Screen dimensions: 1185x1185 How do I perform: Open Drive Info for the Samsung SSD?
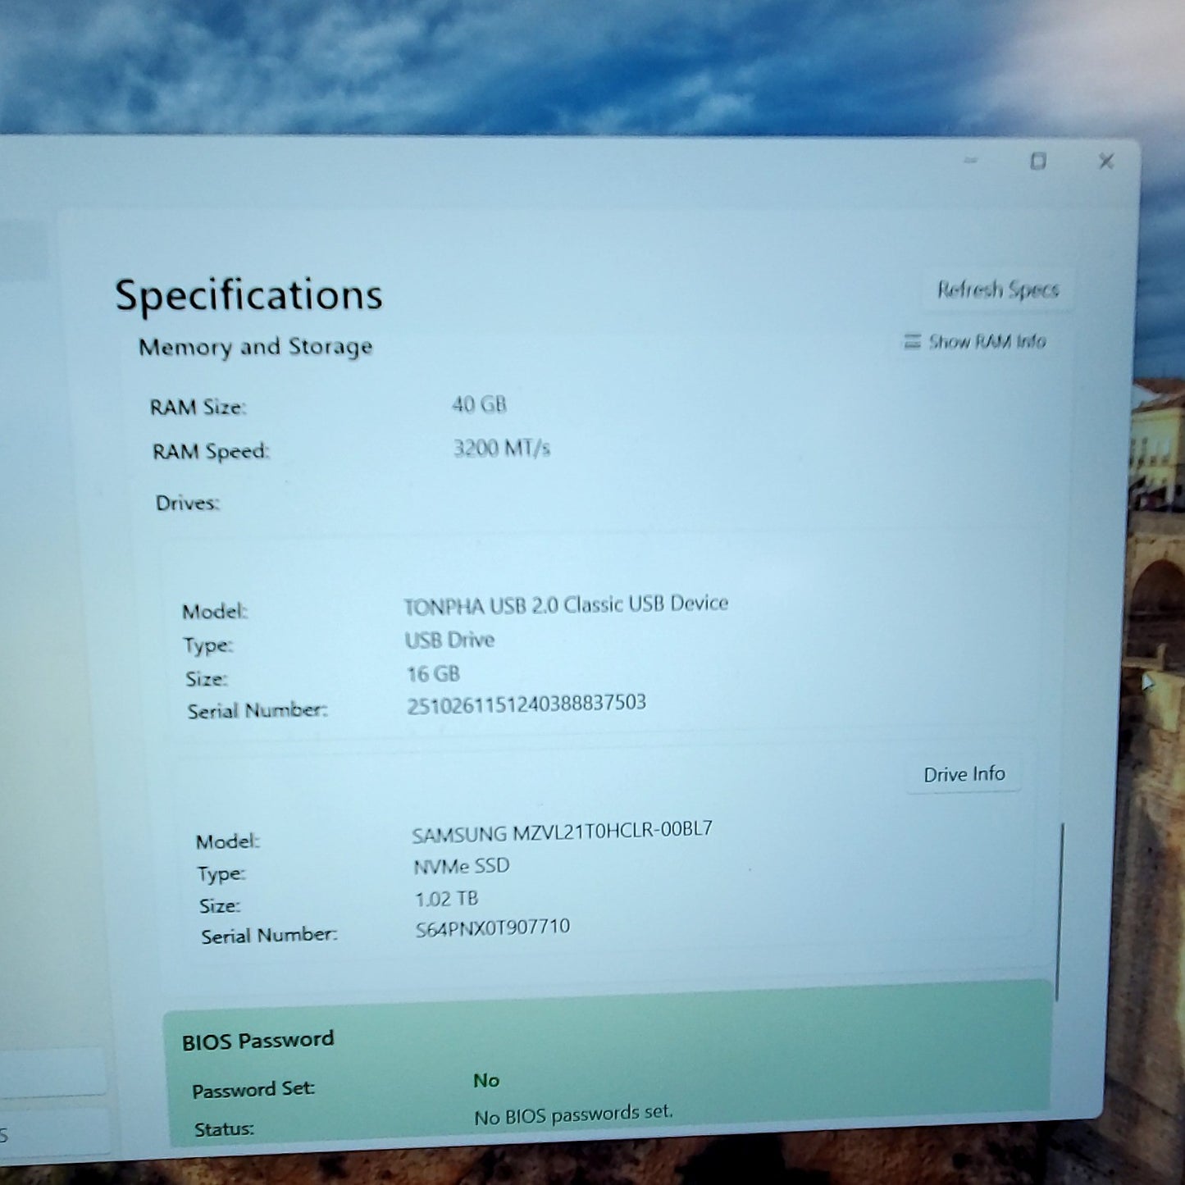point(964,774)
